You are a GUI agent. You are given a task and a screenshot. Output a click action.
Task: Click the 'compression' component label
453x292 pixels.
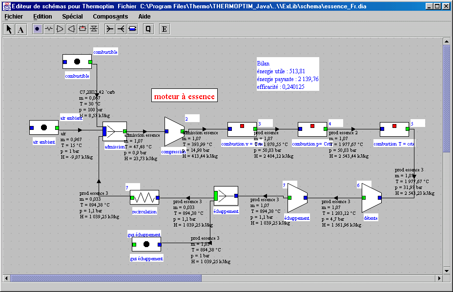click(173, 152)
